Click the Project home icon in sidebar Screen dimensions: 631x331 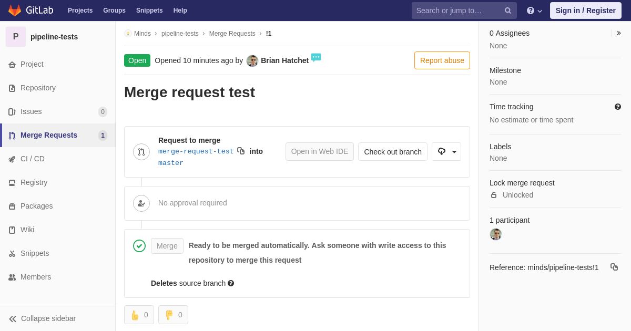12,65
